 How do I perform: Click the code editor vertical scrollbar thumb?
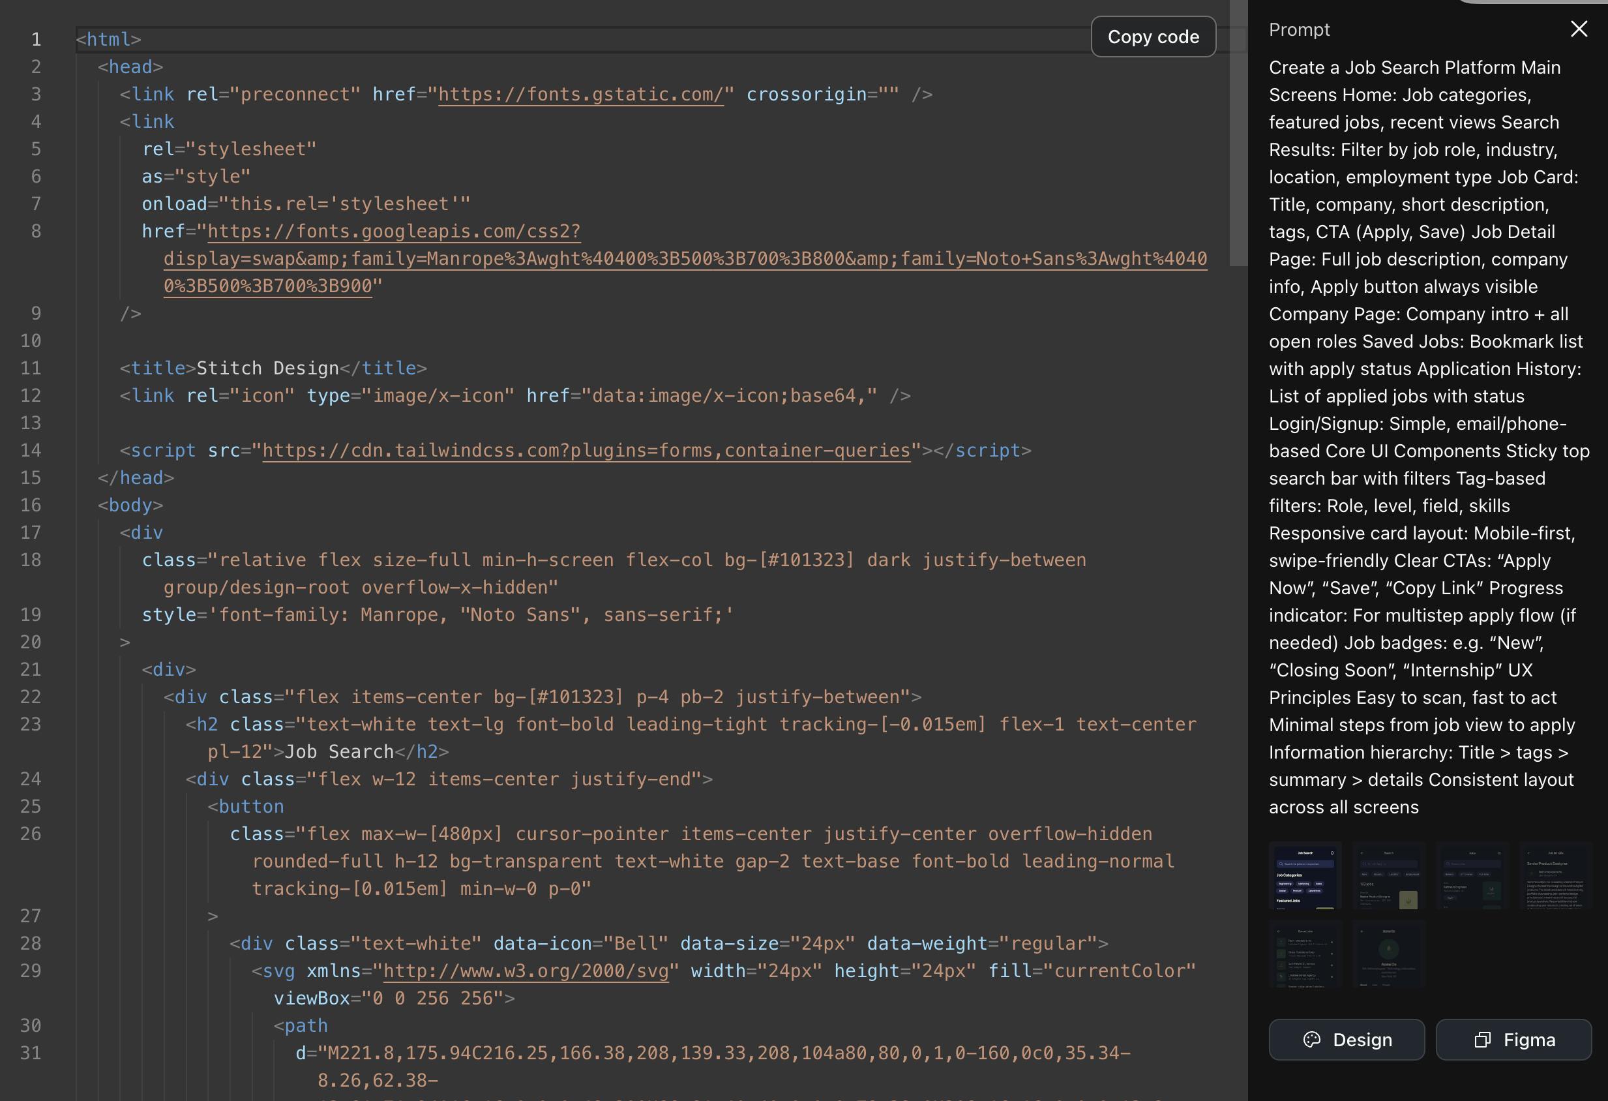click(1238, 133)
